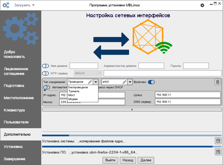Maximize the installer window
Image resolution: width=223 pixels, height=165 pixels.
tap(215, 4)
